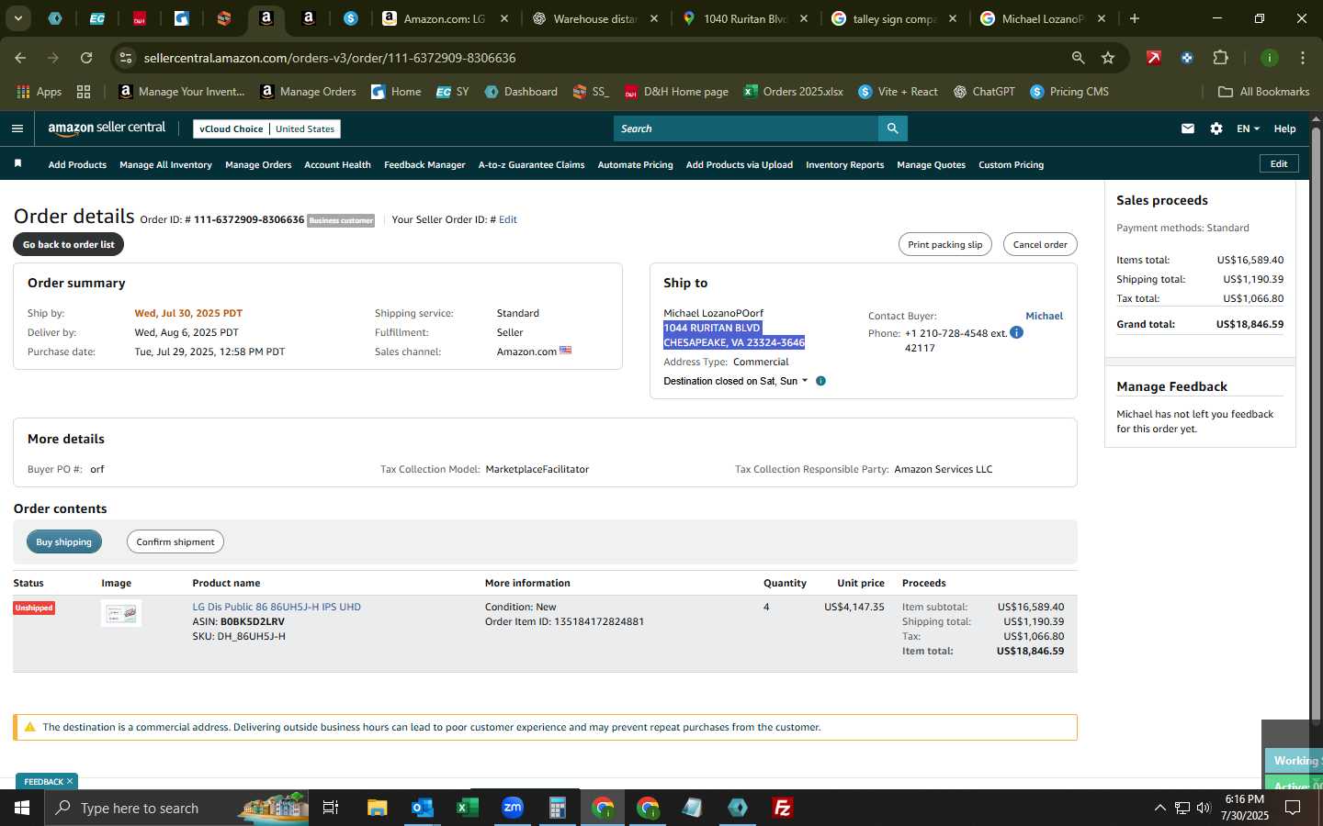The width and height of the screenshot is (1323, 826).
Task: Click Edit button in navigation bar
Action: (x=1279, y=163)
